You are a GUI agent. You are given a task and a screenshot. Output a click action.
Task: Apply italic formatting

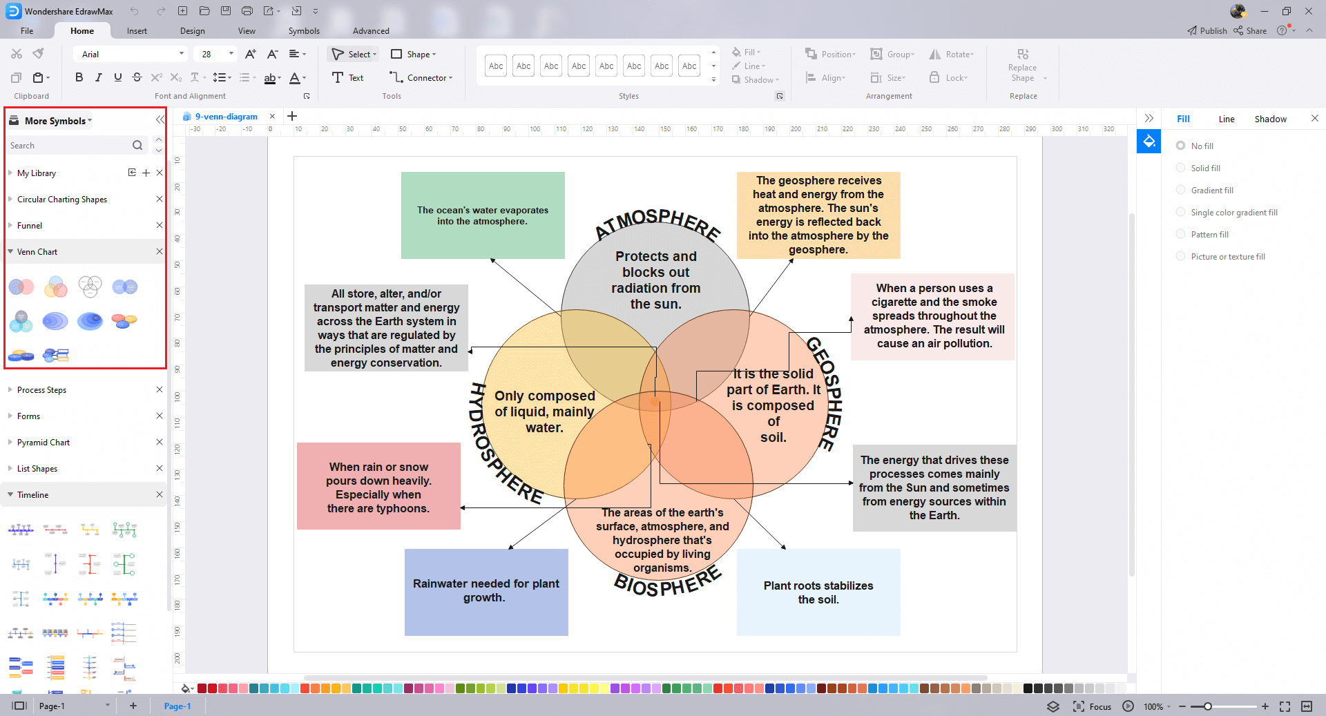tap(98, 77)
